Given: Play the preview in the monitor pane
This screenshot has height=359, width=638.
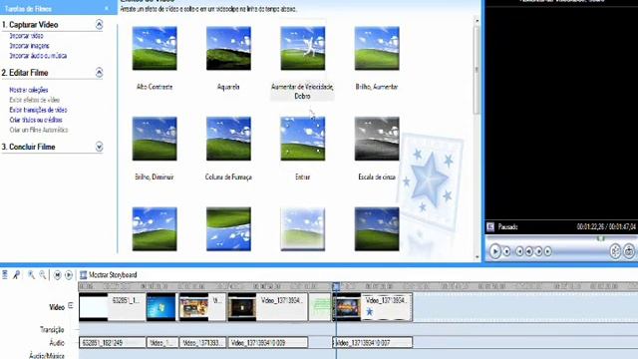Looking at the screenshot, I should coord(494,251).
